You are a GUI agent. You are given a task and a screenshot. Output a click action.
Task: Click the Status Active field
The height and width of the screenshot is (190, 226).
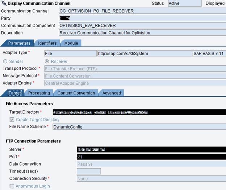pos(185,3)
